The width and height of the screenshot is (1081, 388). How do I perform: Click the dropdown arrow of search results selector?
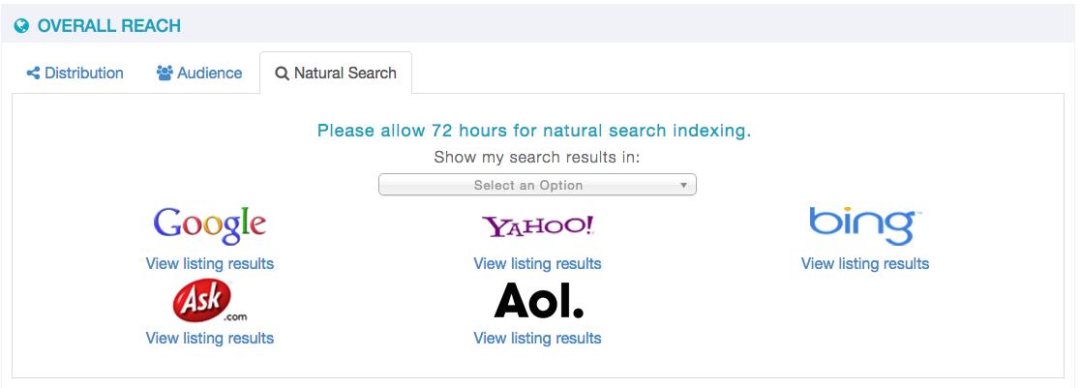tap(683, 186)
